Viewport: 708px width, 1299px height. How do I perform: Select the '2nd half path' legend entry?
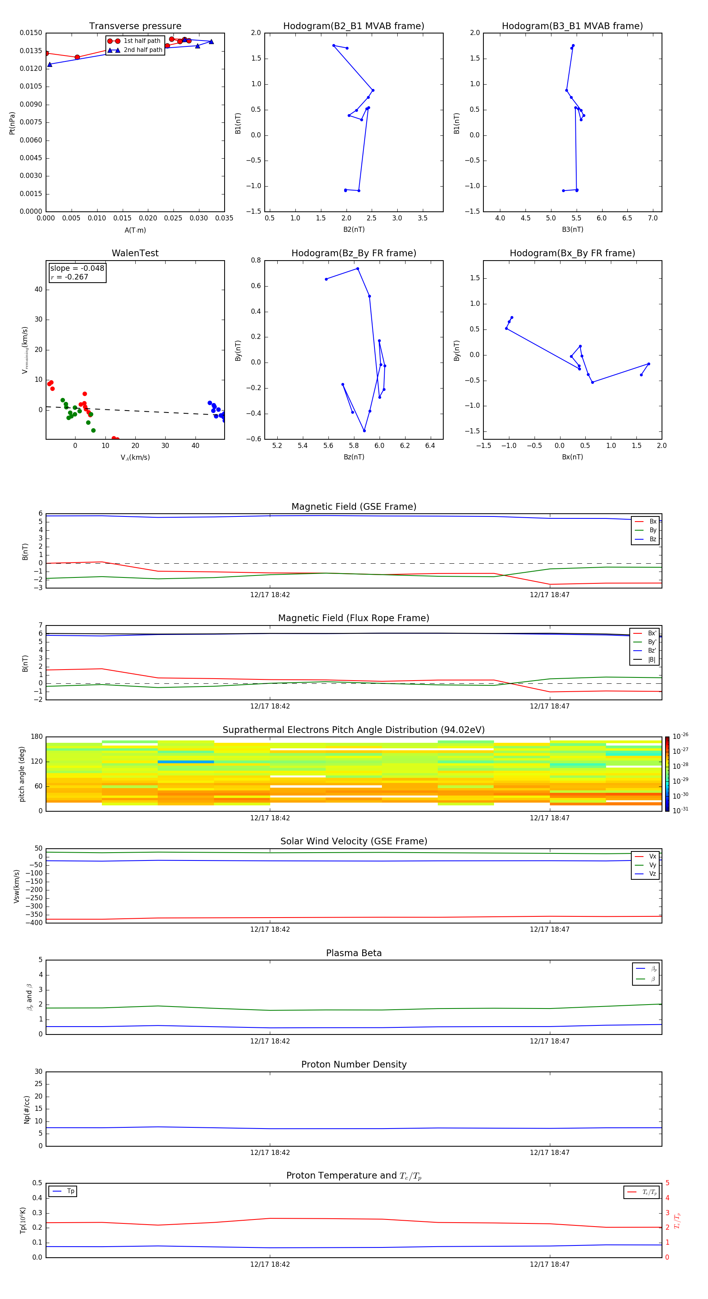(x=135, y=50)
